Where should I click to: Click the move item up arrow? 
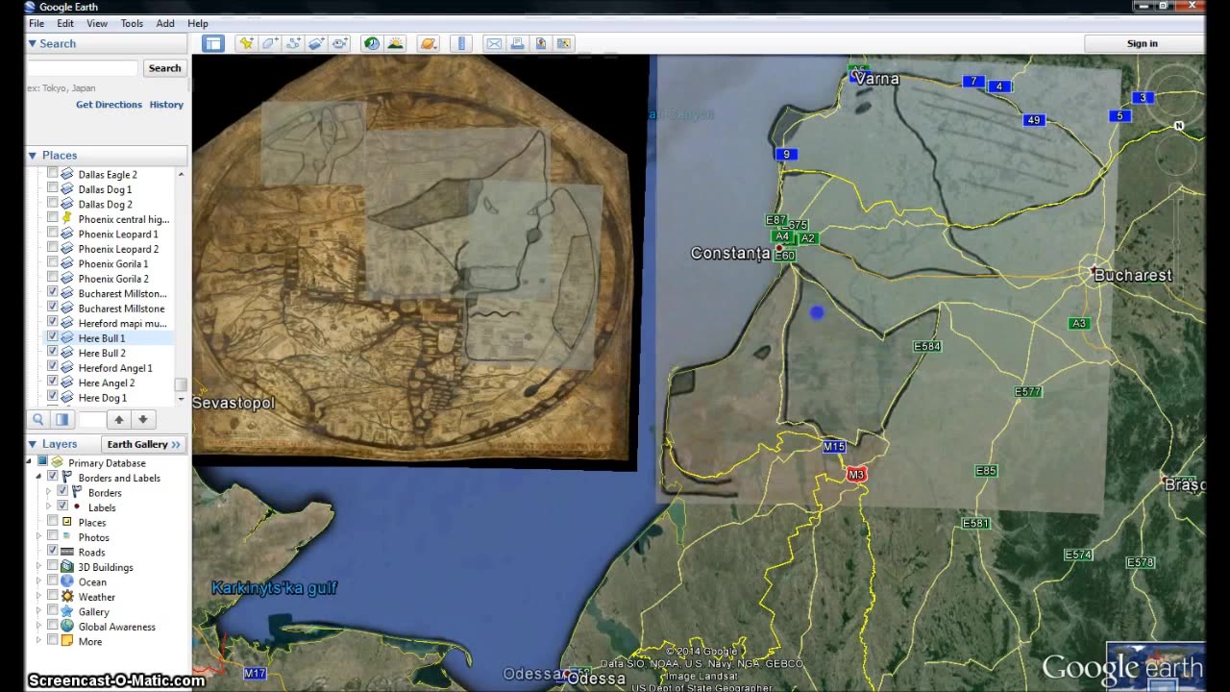pos(119,419)
